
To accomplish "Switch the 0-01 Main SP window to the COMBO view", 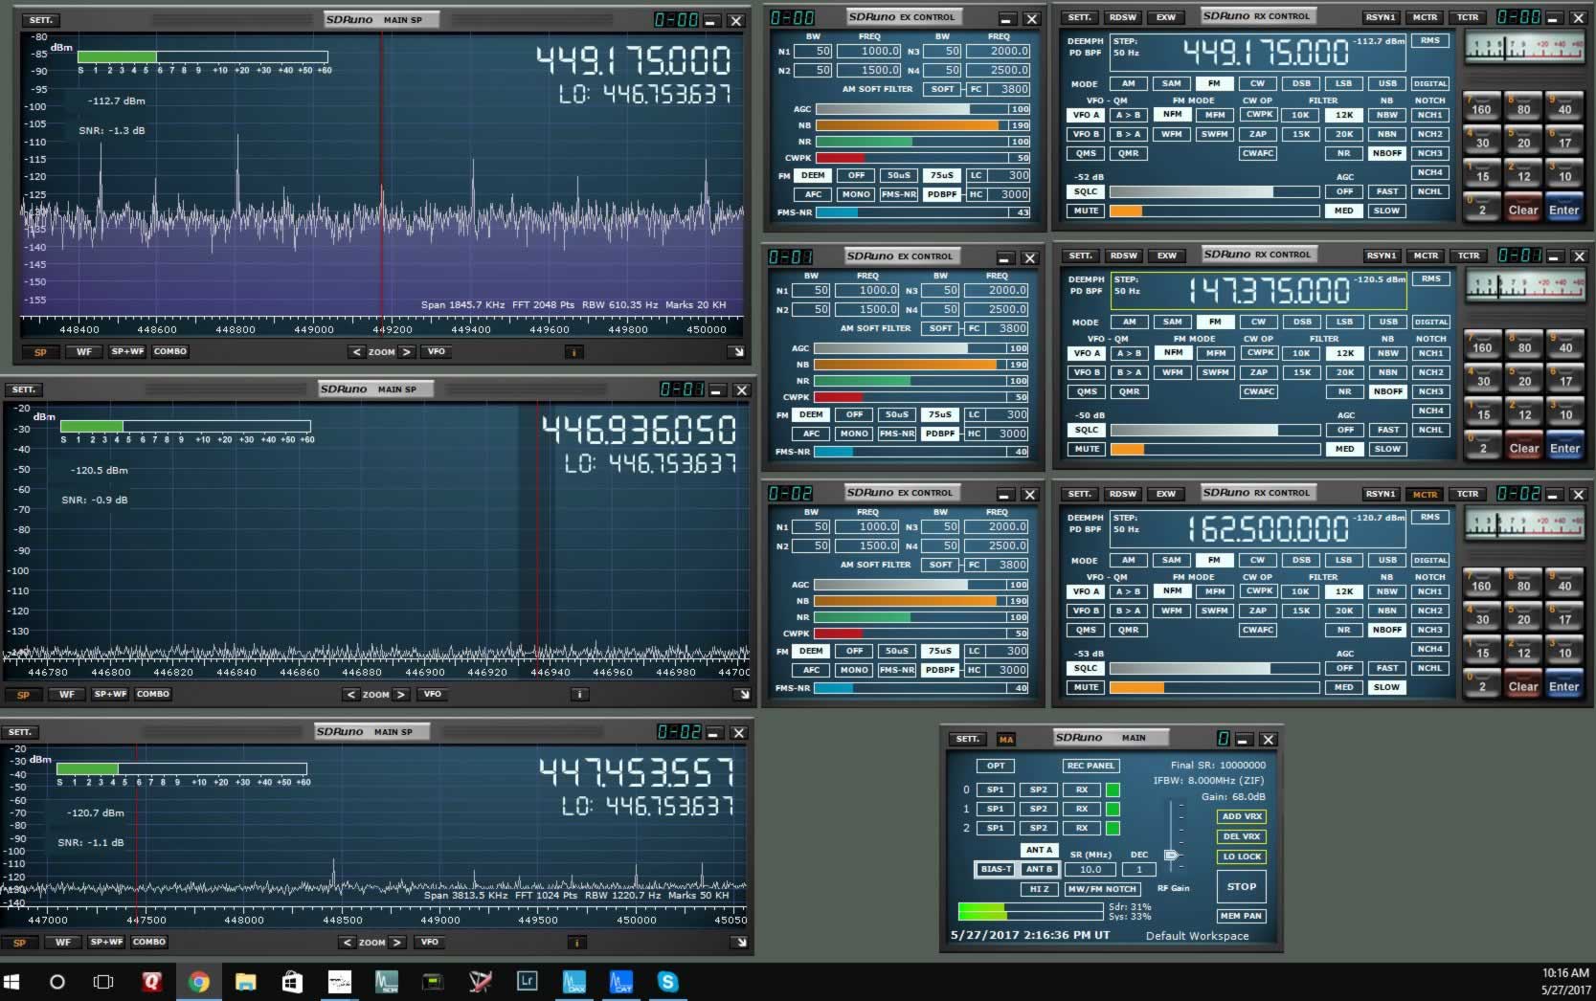I will 153,695.
